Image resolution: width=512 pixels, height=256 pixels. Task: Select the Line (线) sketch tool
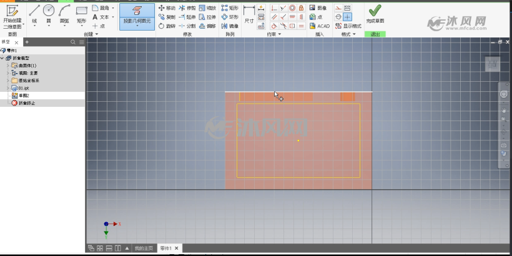pyautogui.click(x=34, y=14)
